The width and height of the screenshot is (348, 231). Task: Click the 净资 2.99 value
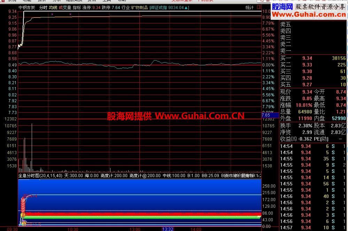[x=307, y=132]
